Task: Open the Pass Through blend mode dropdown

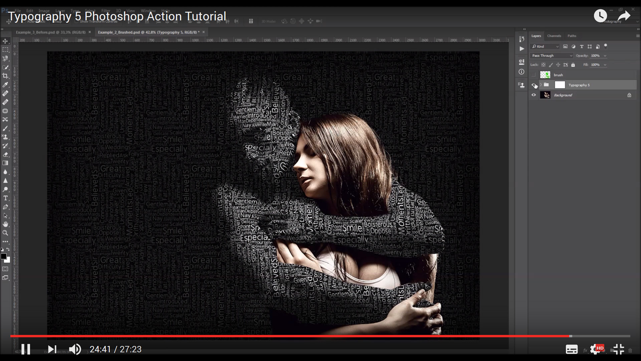Action: pos(551,56)
